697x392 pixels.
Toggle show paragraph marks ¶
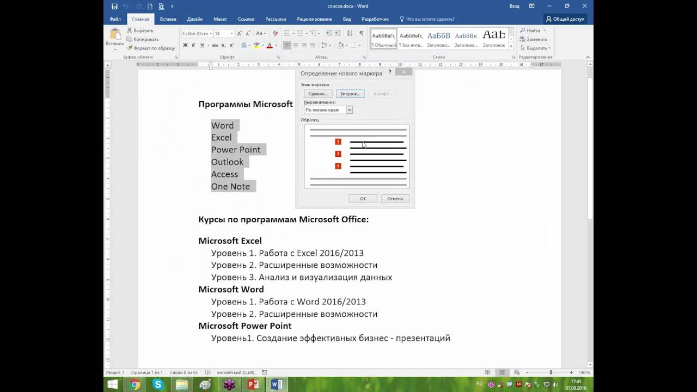tap(361, 33)
